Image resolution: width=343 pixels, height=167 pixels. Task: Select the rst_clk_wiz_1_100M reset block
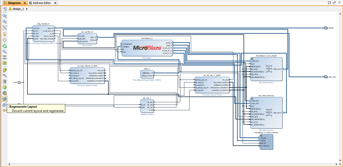pos(212,85)
